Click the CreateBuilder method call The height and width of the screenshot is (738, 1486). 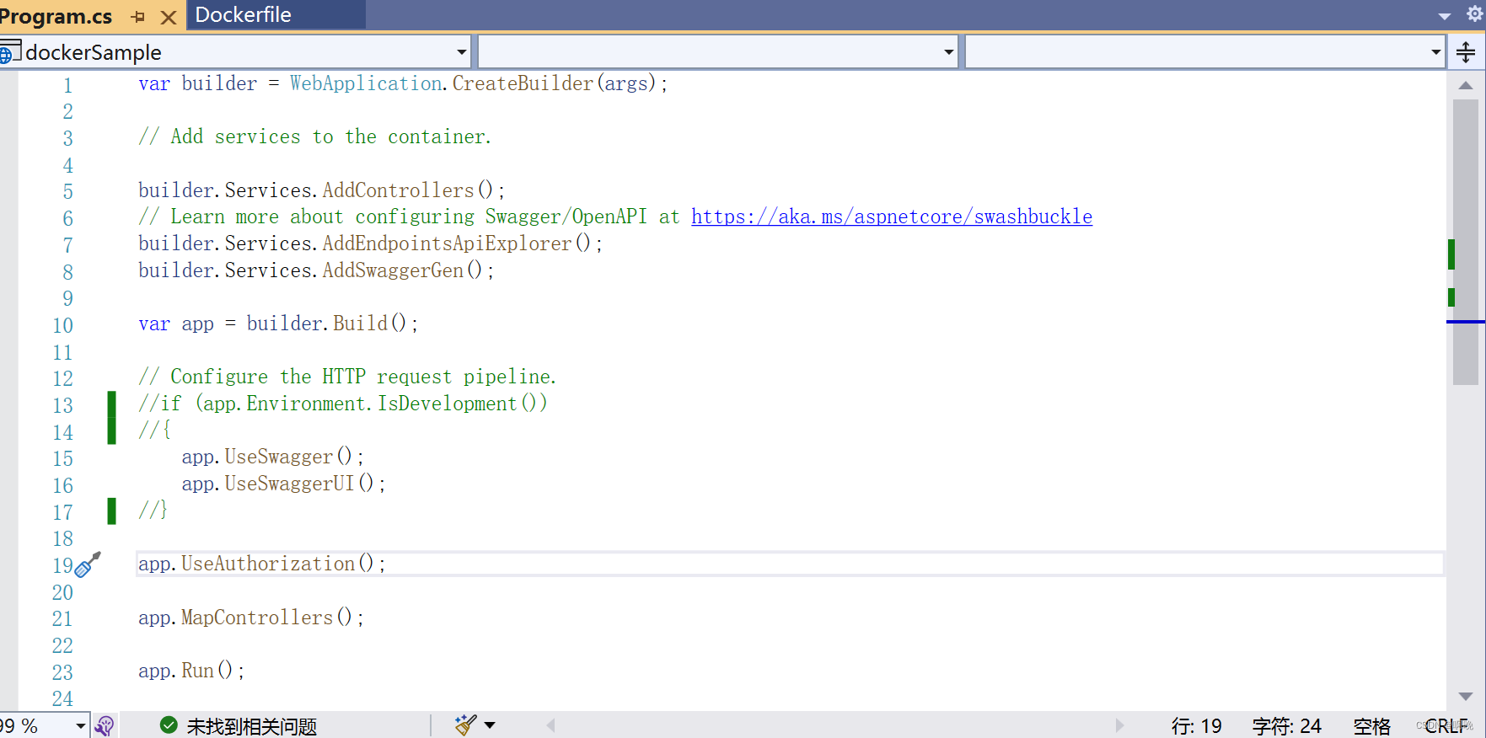point(523,83)
